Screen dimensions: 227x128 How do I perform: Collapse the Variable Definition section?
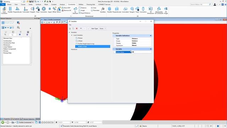point(150,36)
